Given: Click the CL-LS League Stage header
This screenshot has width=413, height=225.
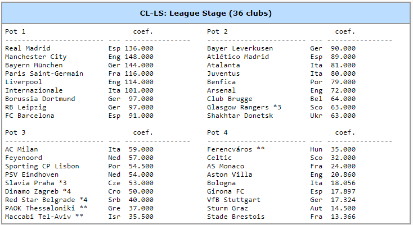Looking at the screenshot, I should (x=206, y=13).
